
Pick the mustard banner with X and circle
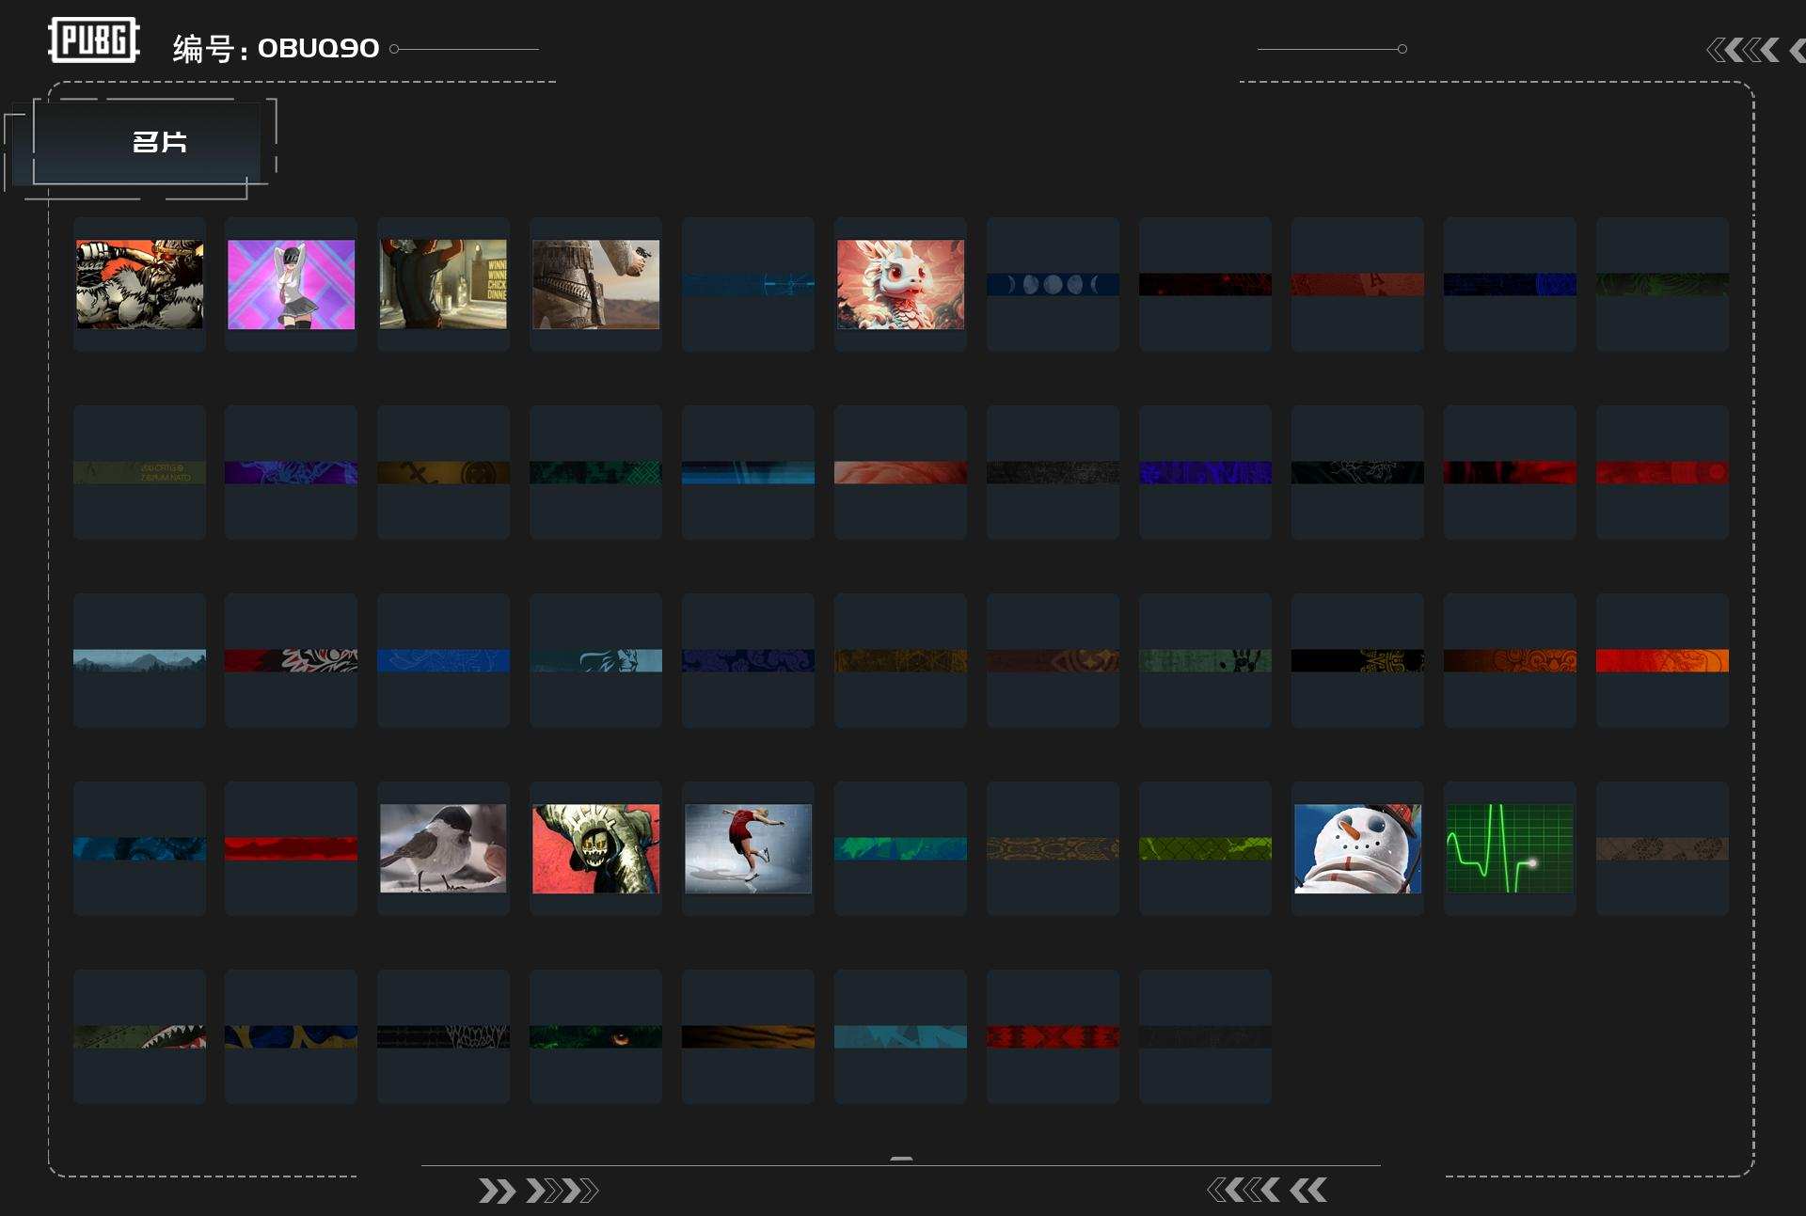[443, 472]
